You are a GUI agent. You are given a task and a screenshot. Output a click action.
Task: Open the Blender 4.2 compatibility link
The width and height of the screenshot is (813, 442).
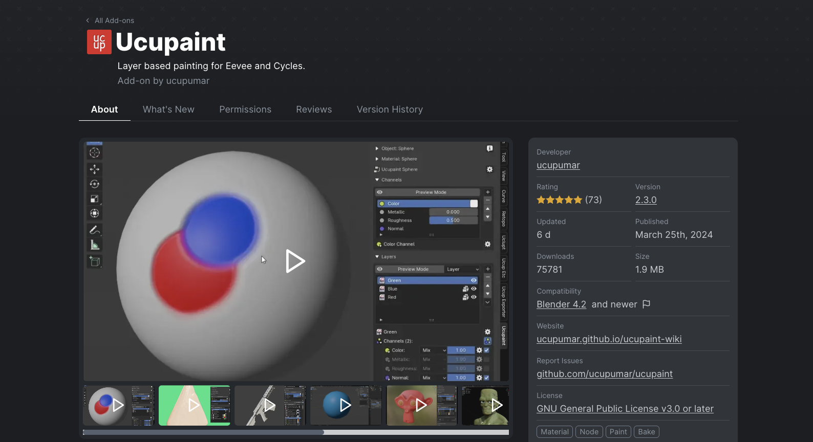coord(561,304)
